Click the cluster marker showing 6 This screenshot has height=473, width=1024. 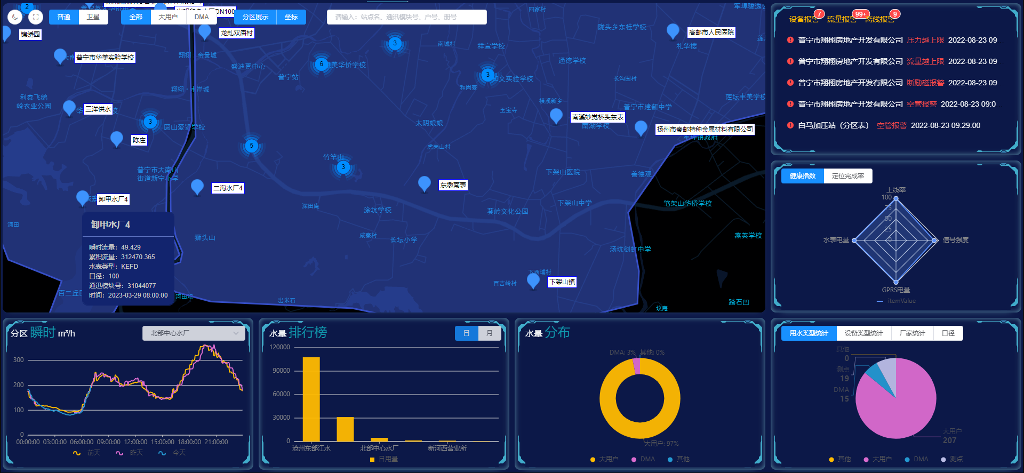[x=321, y=64]
